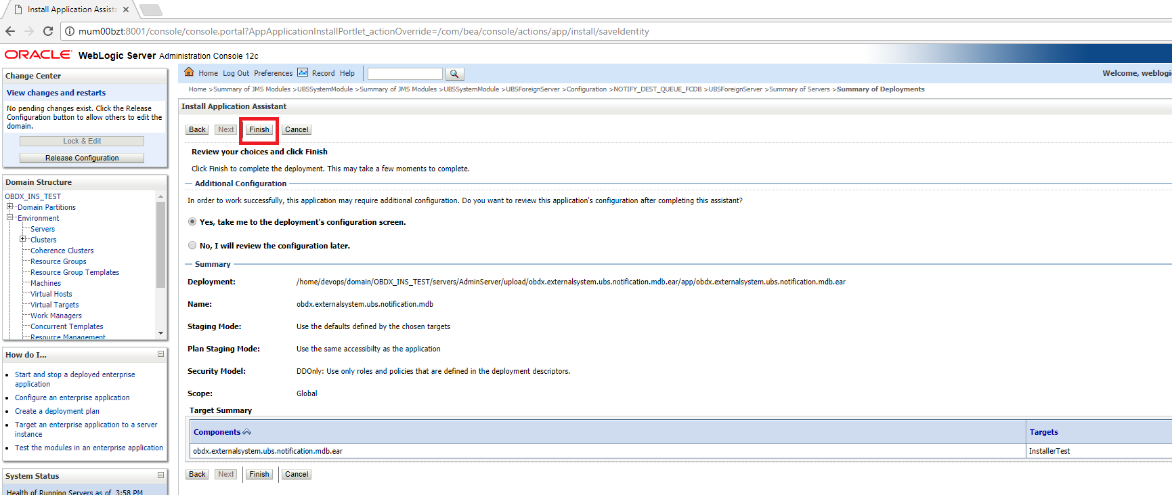Open Summary of Servers breadcrumb link
Image resolution: width=1172 pixels, height=495 pixels.
(800, 89)
